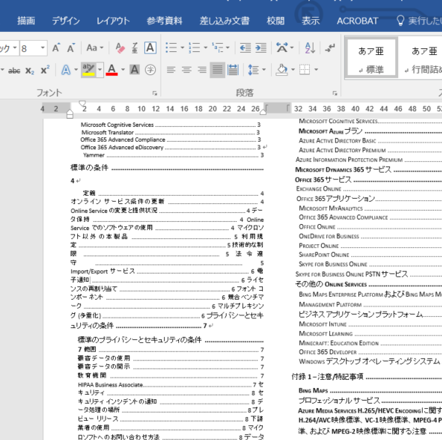
Task: Open bullet library dropdown arrow
Action: coord(183,47)
